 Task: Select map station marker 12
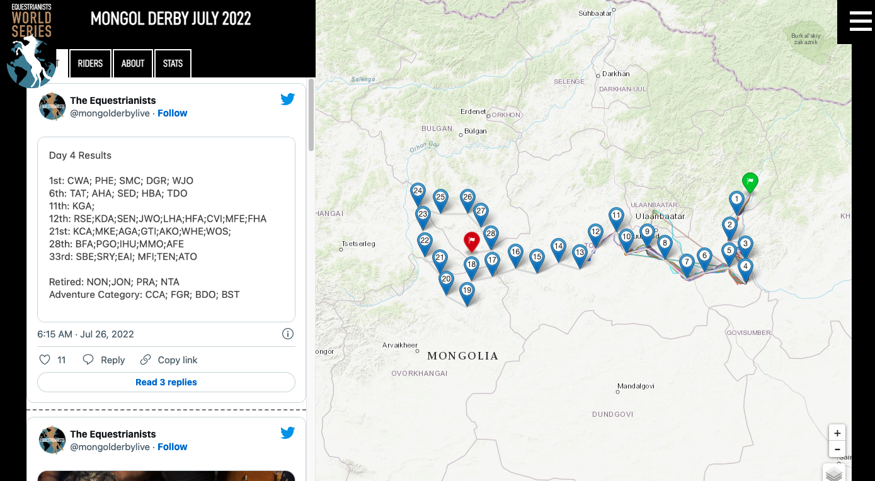point(595,235)
